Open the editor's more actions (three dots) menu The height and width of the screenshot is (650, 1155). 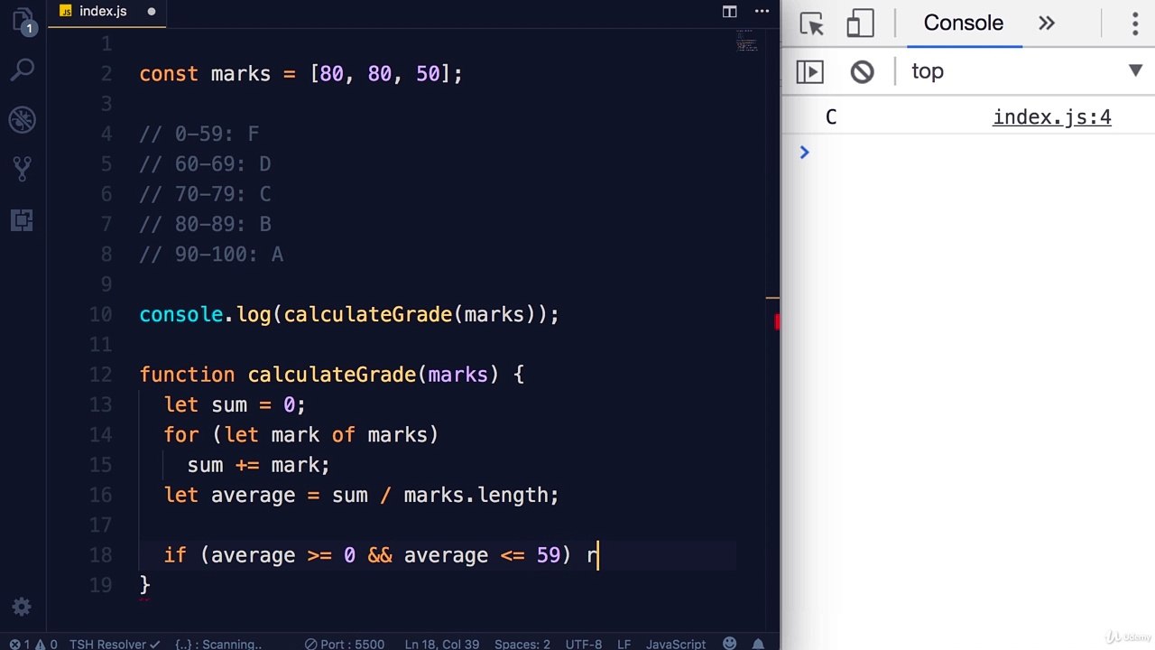pyautogui.click(x=763, y=12)
